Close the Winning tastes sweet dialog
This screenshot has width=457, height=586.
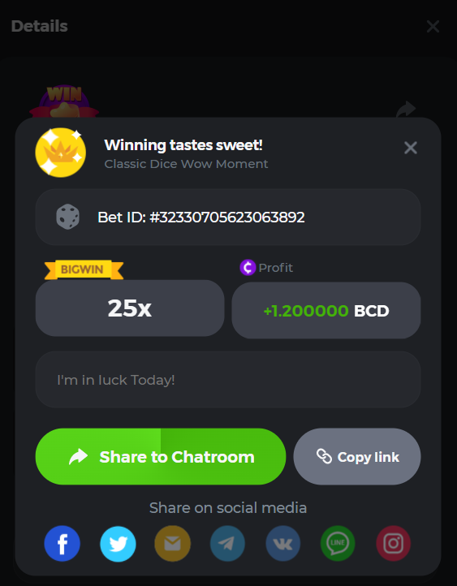click(410, 148)
